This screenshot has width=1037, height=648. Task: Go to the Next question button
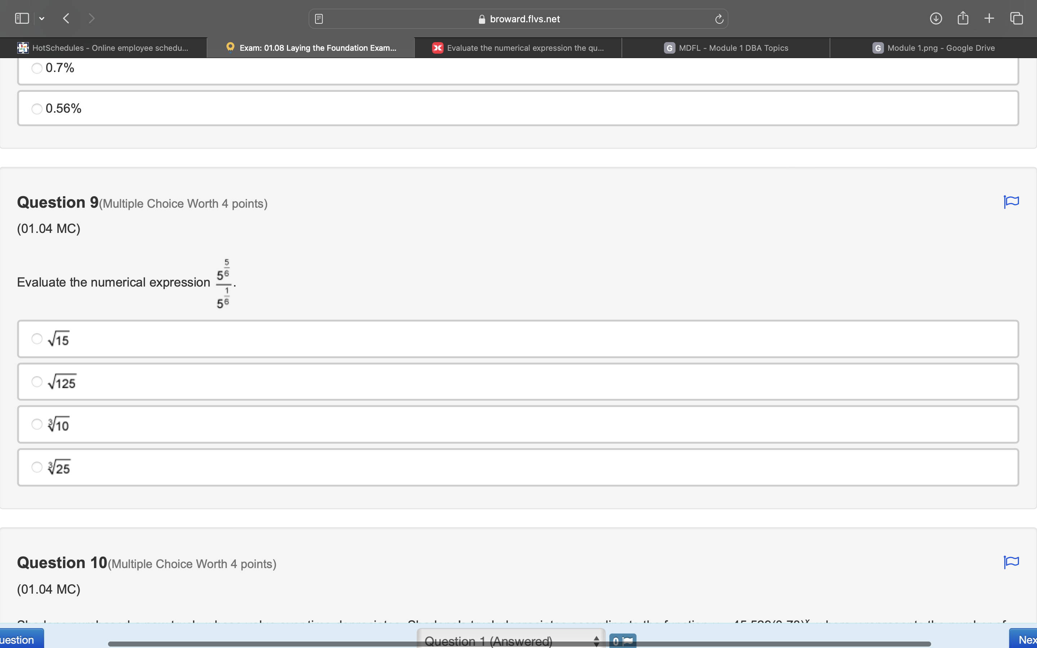click(1023, 639)
